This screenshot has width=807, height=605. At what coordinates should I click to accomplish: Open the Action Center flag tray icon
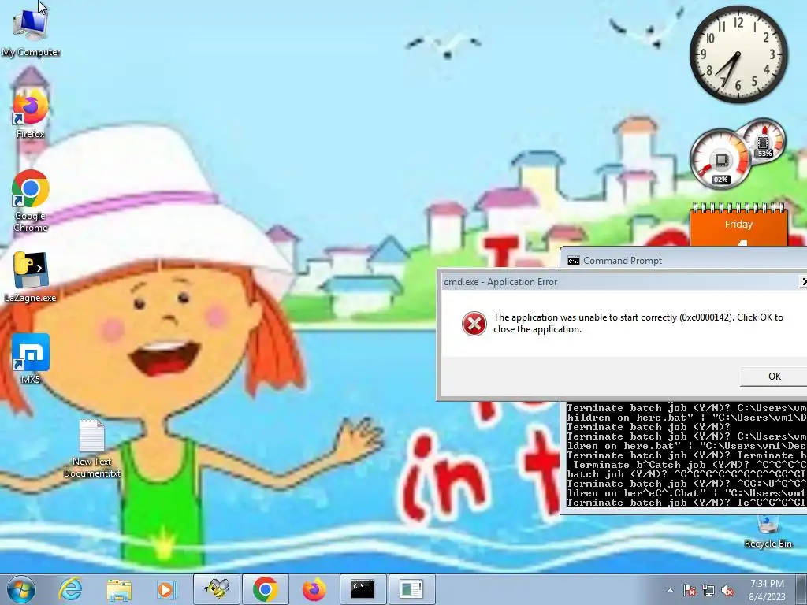coord(690,590)
